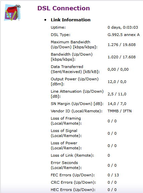Click FEC Errors value 0 / 13
This screenshot has width=143, height=193.
[x=113, y=175]
